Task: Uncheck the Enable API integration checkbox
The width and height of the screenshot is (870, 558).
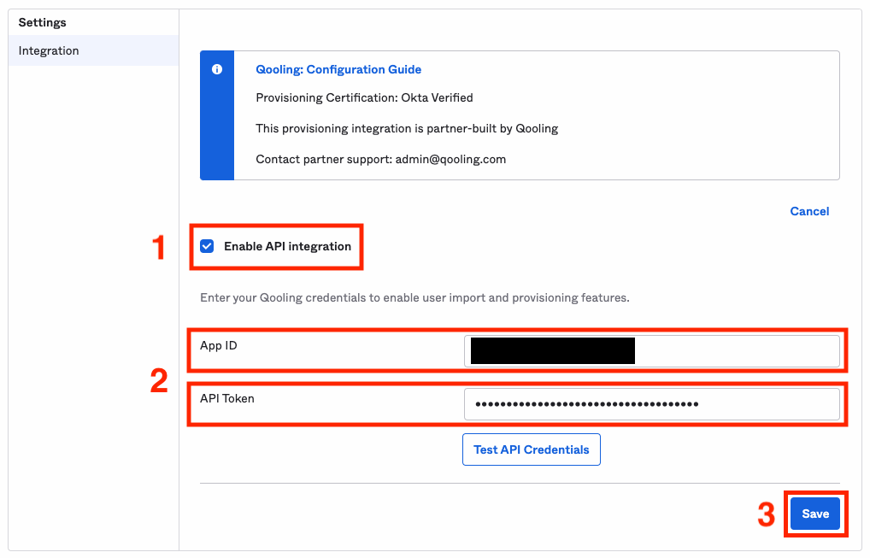Action: click(x=207, y=246)
